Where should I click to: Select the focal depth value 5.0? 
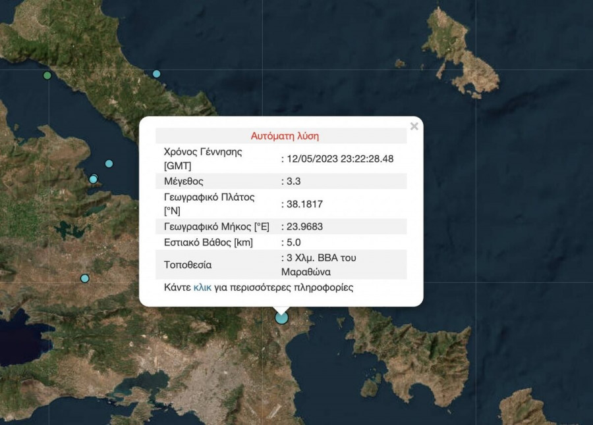(293, 242)
